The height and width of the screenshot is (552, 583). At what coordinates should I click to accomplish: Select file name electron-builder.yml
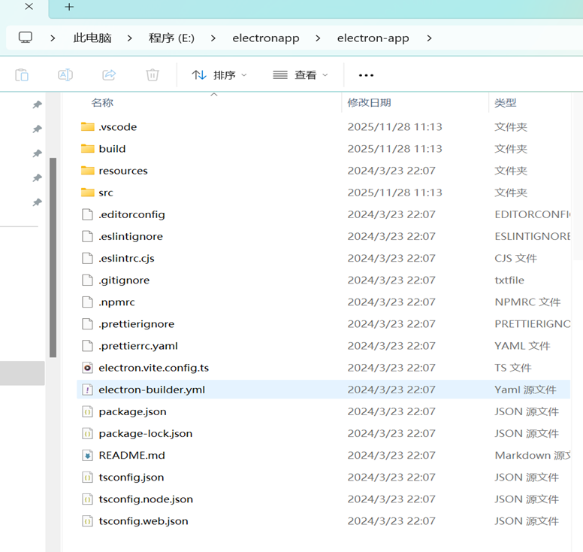coord(152,390)
